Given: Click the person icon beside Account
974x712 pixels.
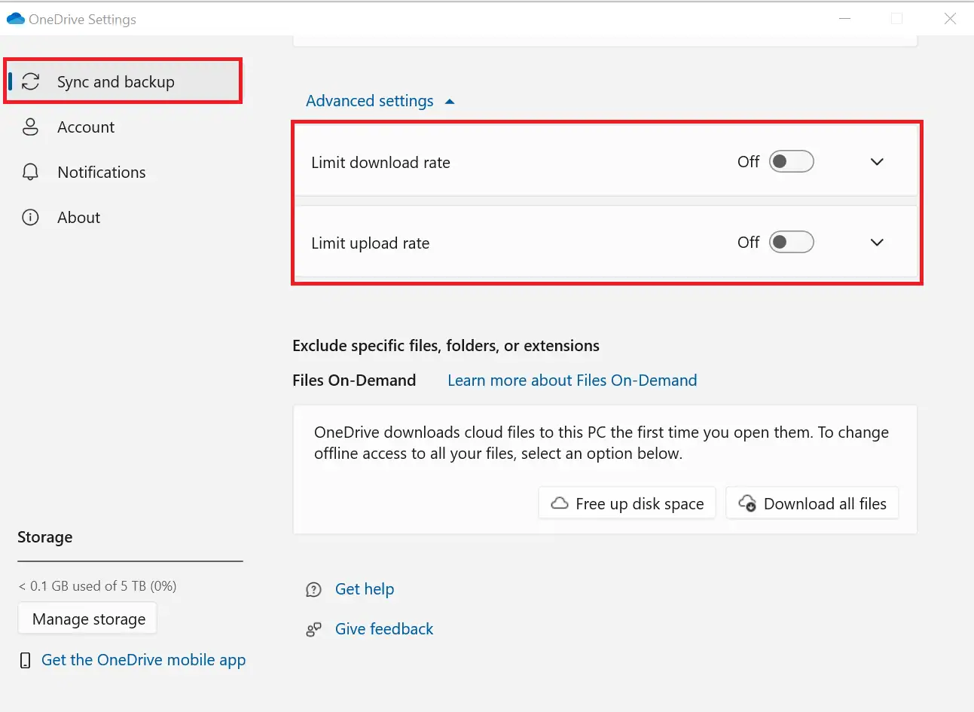Looking at the screenshot, I should [x=30, y=127].
